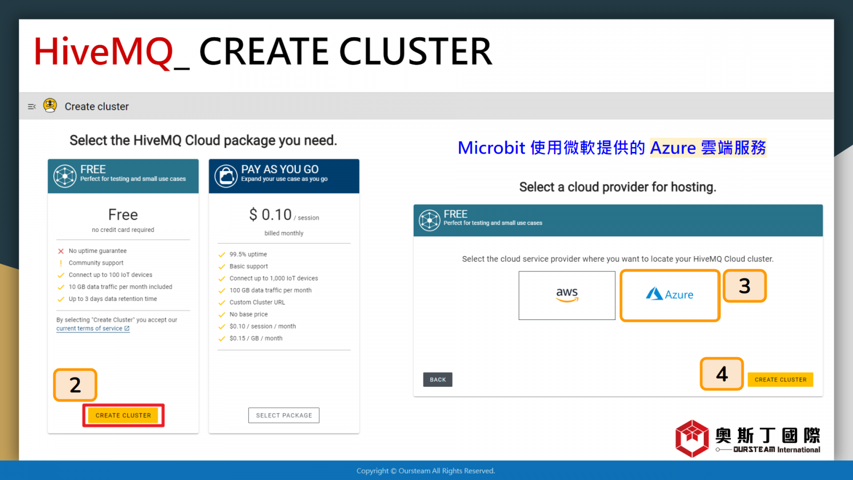Click 'Community support' feature text

pos(96,263)
